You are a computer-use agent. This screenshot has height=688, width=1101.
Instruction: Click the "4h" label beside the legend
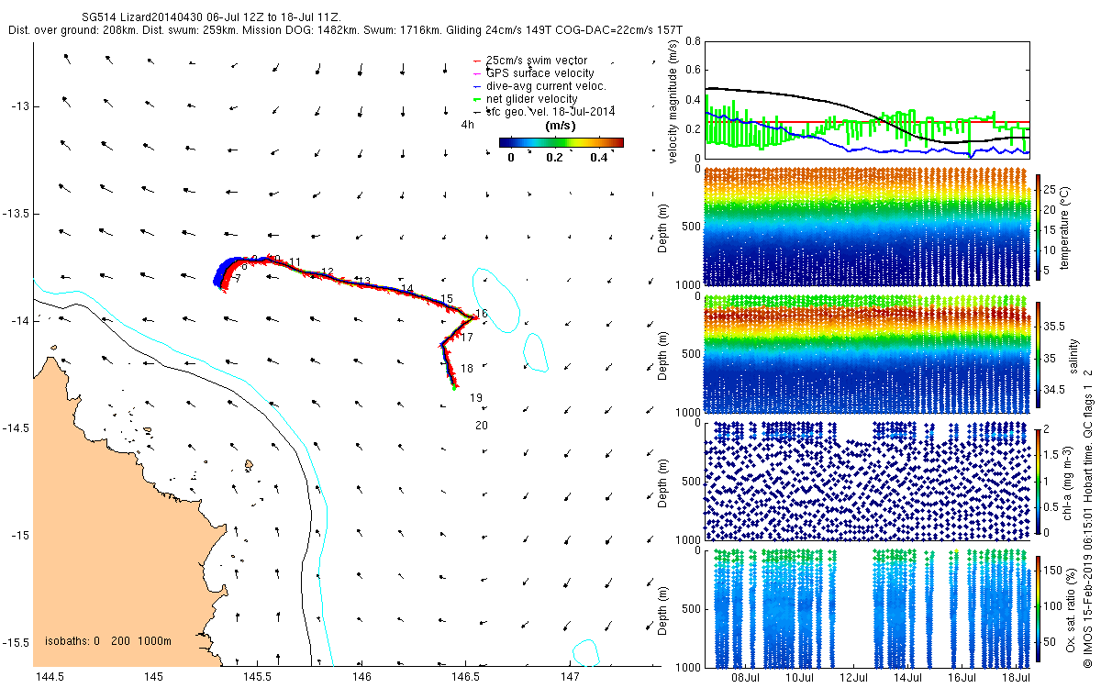point(468,125)
